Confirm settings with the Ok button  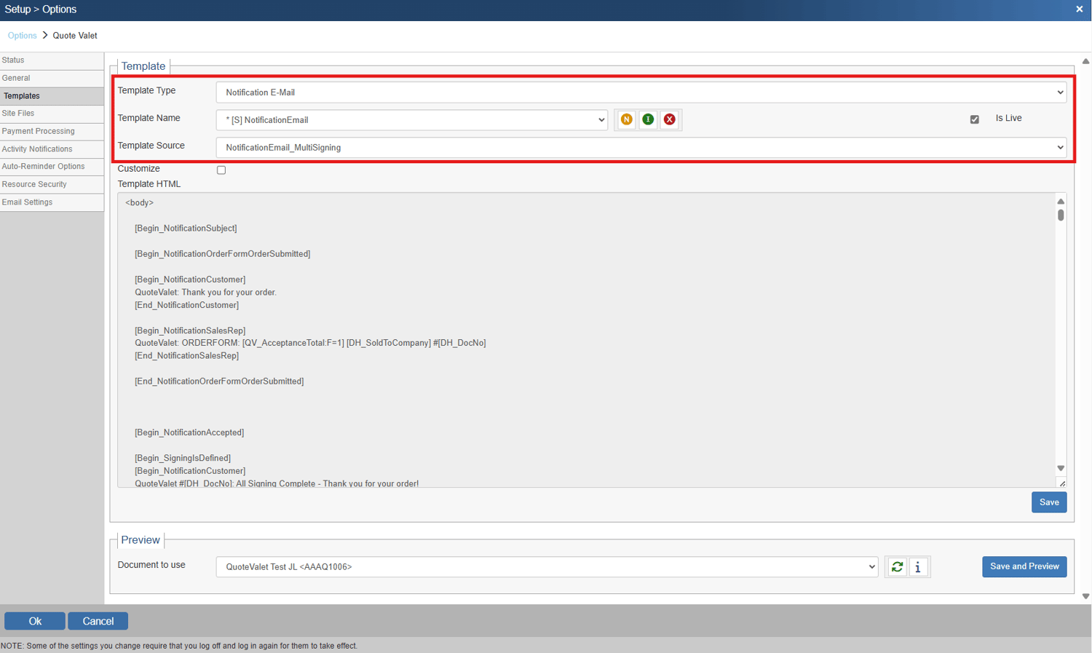pyautogui.click(x=34, y=620)
